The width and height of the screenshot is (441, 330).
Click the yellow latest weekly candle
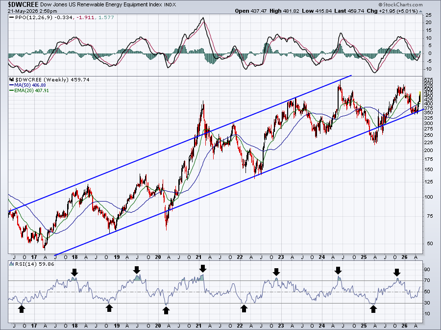419,97
